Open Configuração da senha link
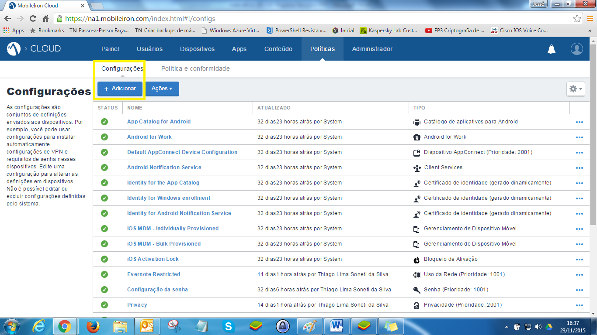Viewport: 597px width, 335px height. (157, 290)
